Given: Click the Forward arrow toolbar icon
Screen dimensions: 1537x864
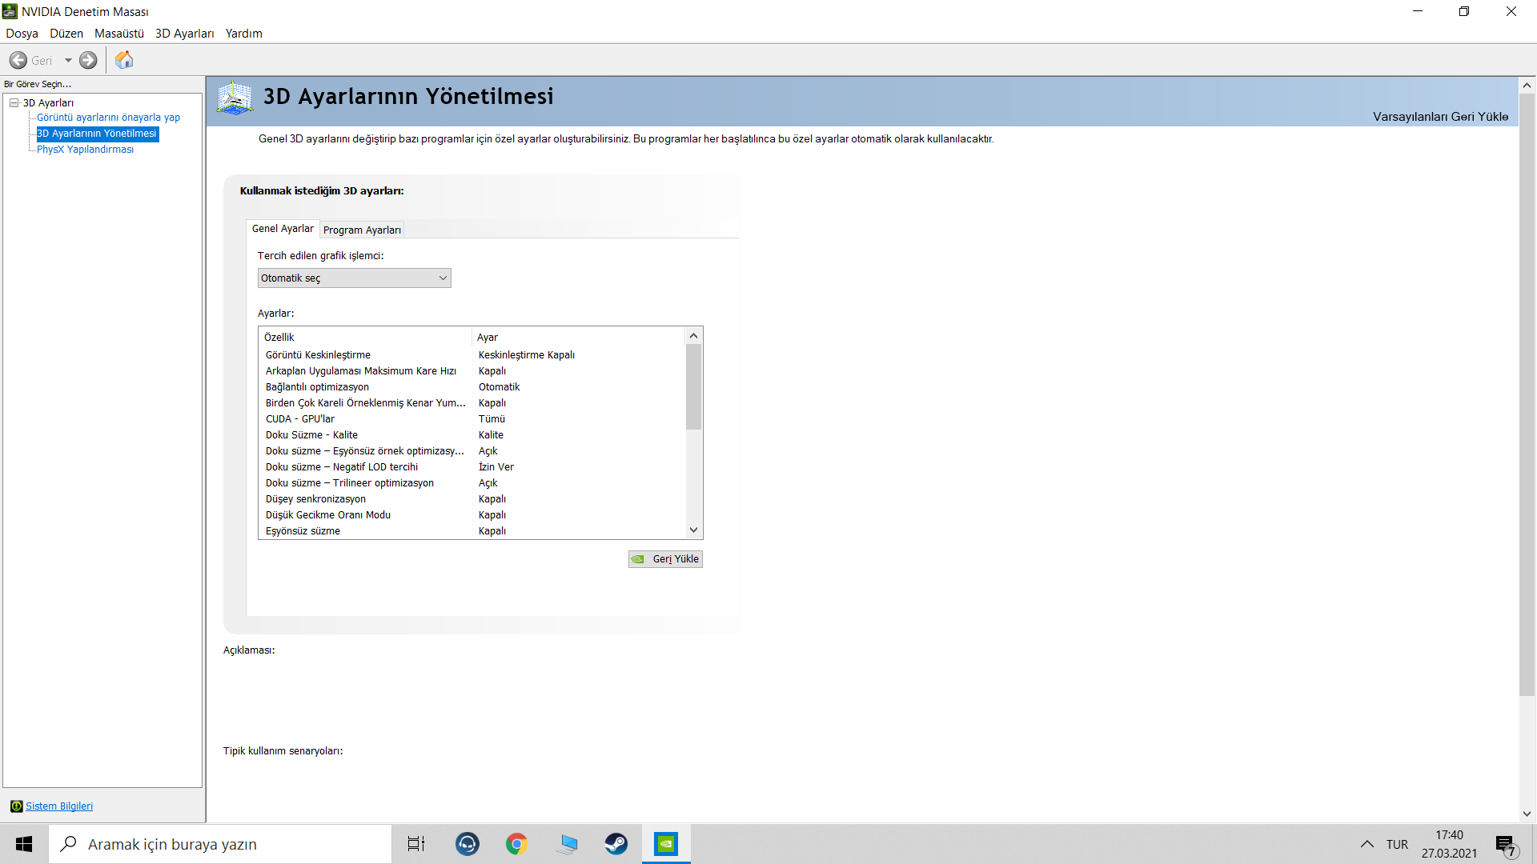Looking at the screenshot, I should (88, 60).
